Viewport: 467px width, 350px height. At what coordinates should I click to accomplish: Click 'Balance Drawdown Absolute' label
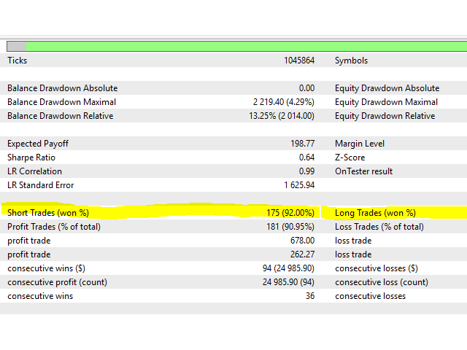63,88
